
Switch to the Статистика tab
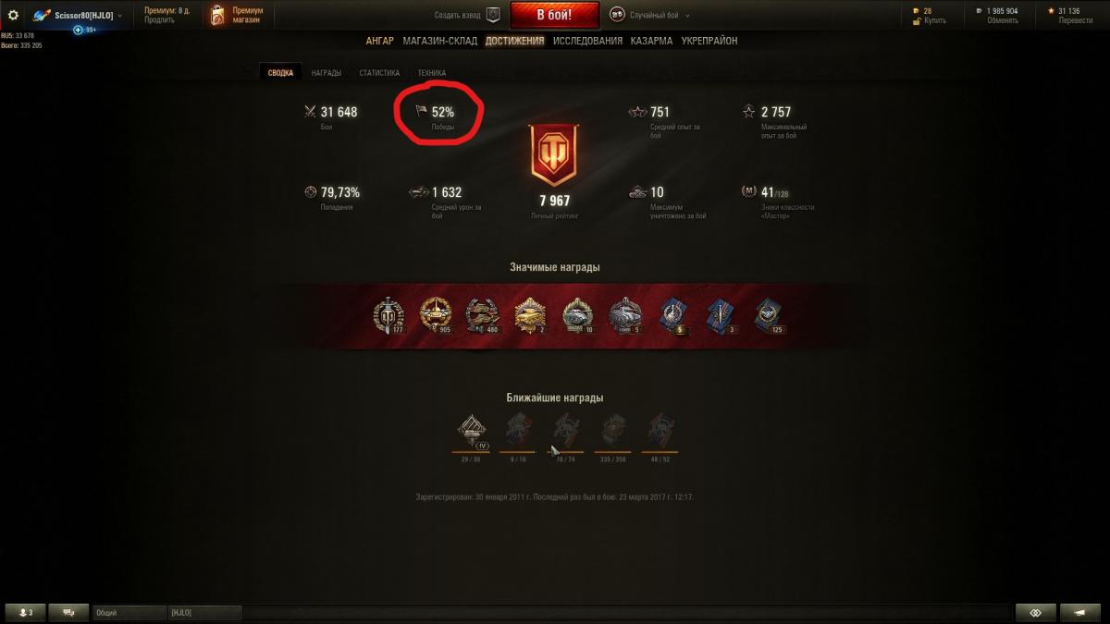coord(379,73)
